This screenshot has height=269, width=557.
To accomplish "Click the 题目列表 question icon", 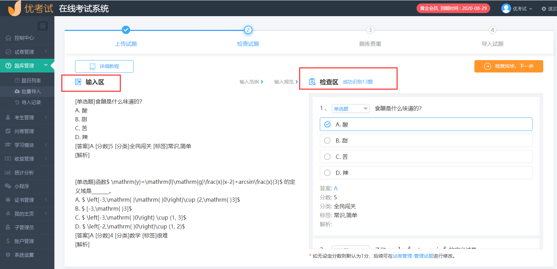I will coord(17,80).
